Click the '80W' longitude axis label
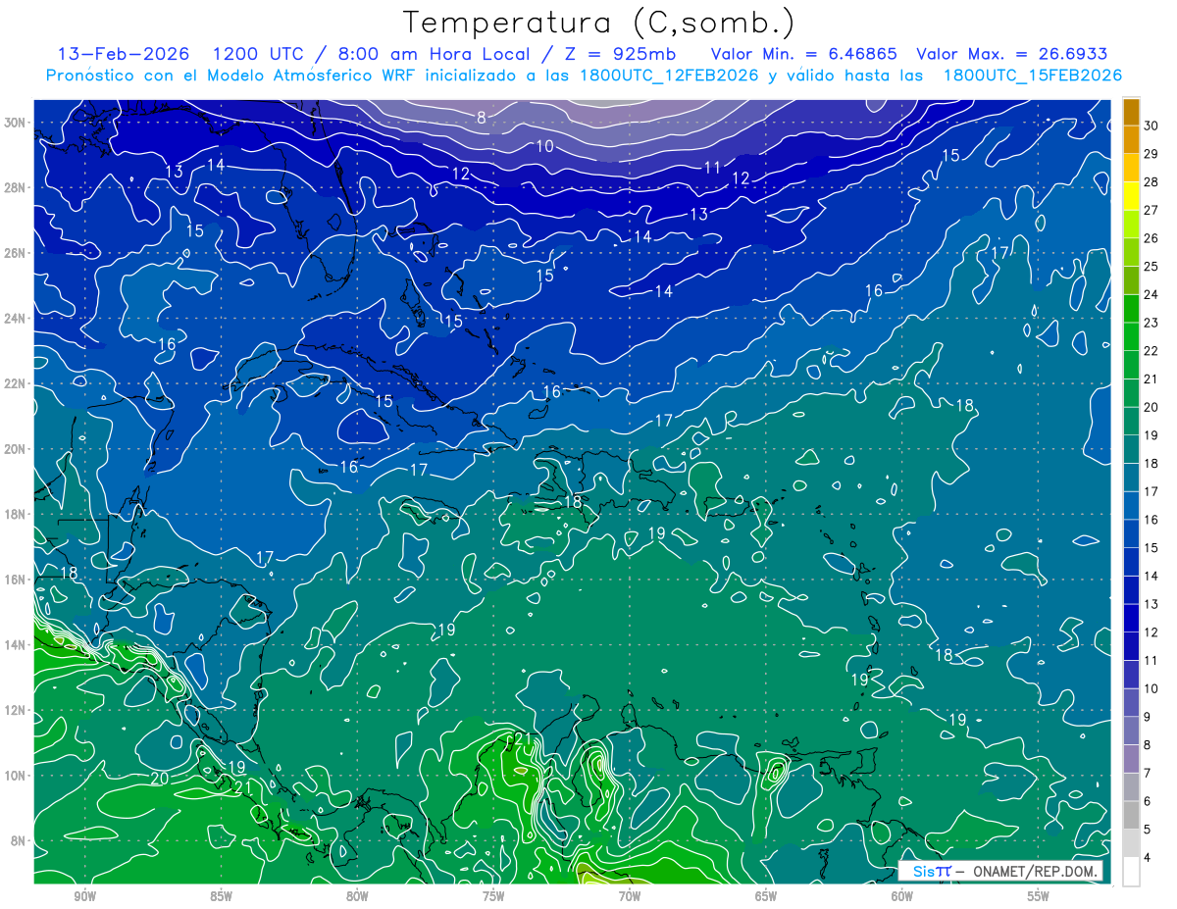Screen dimensions: 1177x909 tap(358, 896)
